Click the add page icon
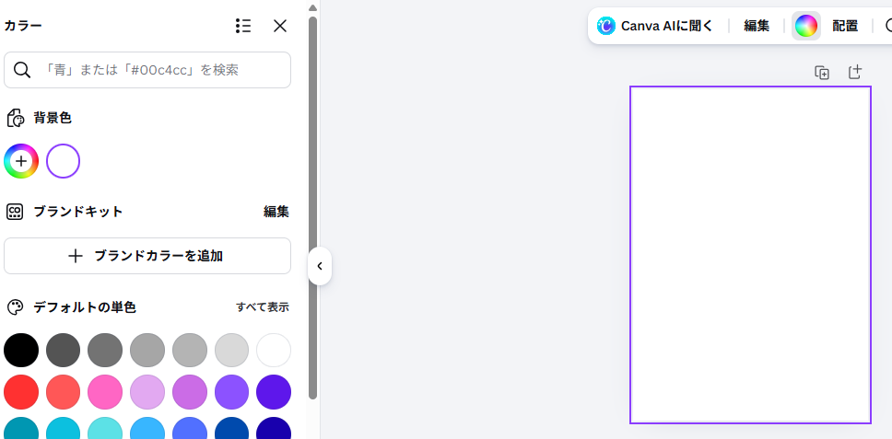892x439 pixels. click(x=855, y=72)
